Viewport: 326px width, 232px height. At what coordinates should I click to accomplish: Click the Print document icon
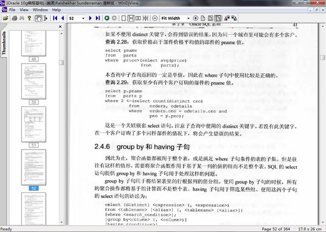(15, 18)
